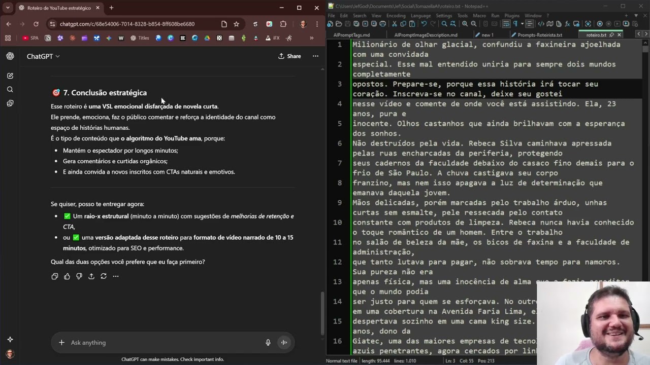Switch to the AIPromptImageDescription.md tab

click(426, 35)
